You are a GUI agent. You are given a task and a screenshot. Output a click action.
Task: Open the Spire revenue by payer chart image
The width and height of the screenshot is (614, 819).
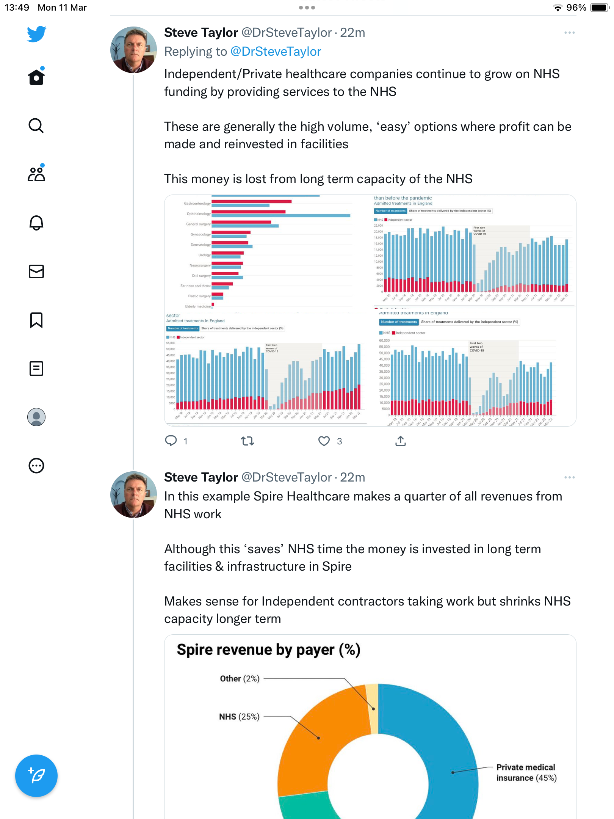point(370,727)
